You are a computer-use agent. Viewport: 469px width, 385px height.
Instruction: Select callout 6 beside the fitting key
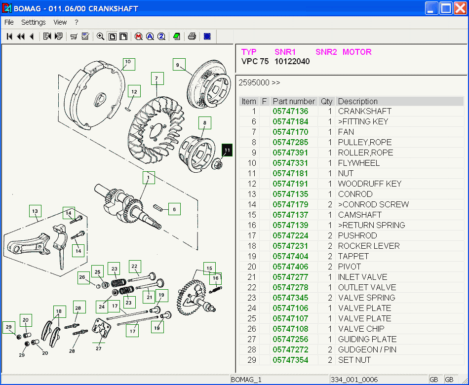tap(174, 209)
